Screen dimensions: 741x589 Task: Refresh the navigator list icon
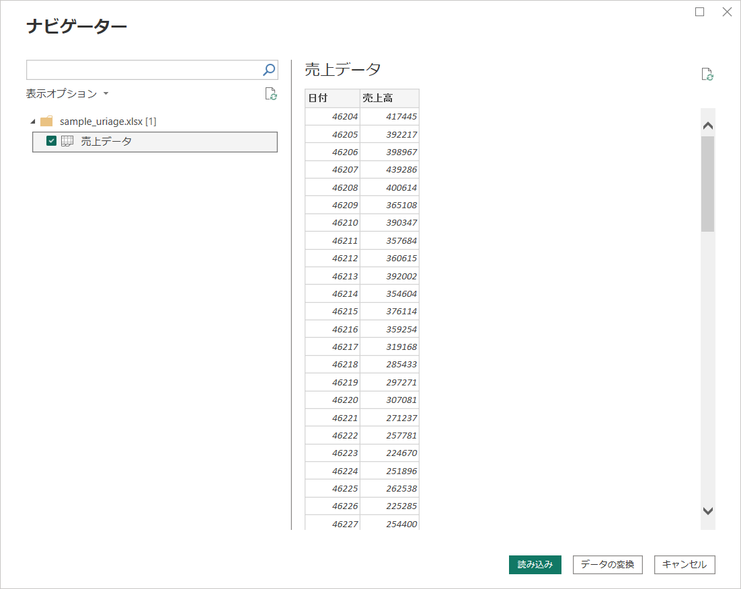(271, 94)
